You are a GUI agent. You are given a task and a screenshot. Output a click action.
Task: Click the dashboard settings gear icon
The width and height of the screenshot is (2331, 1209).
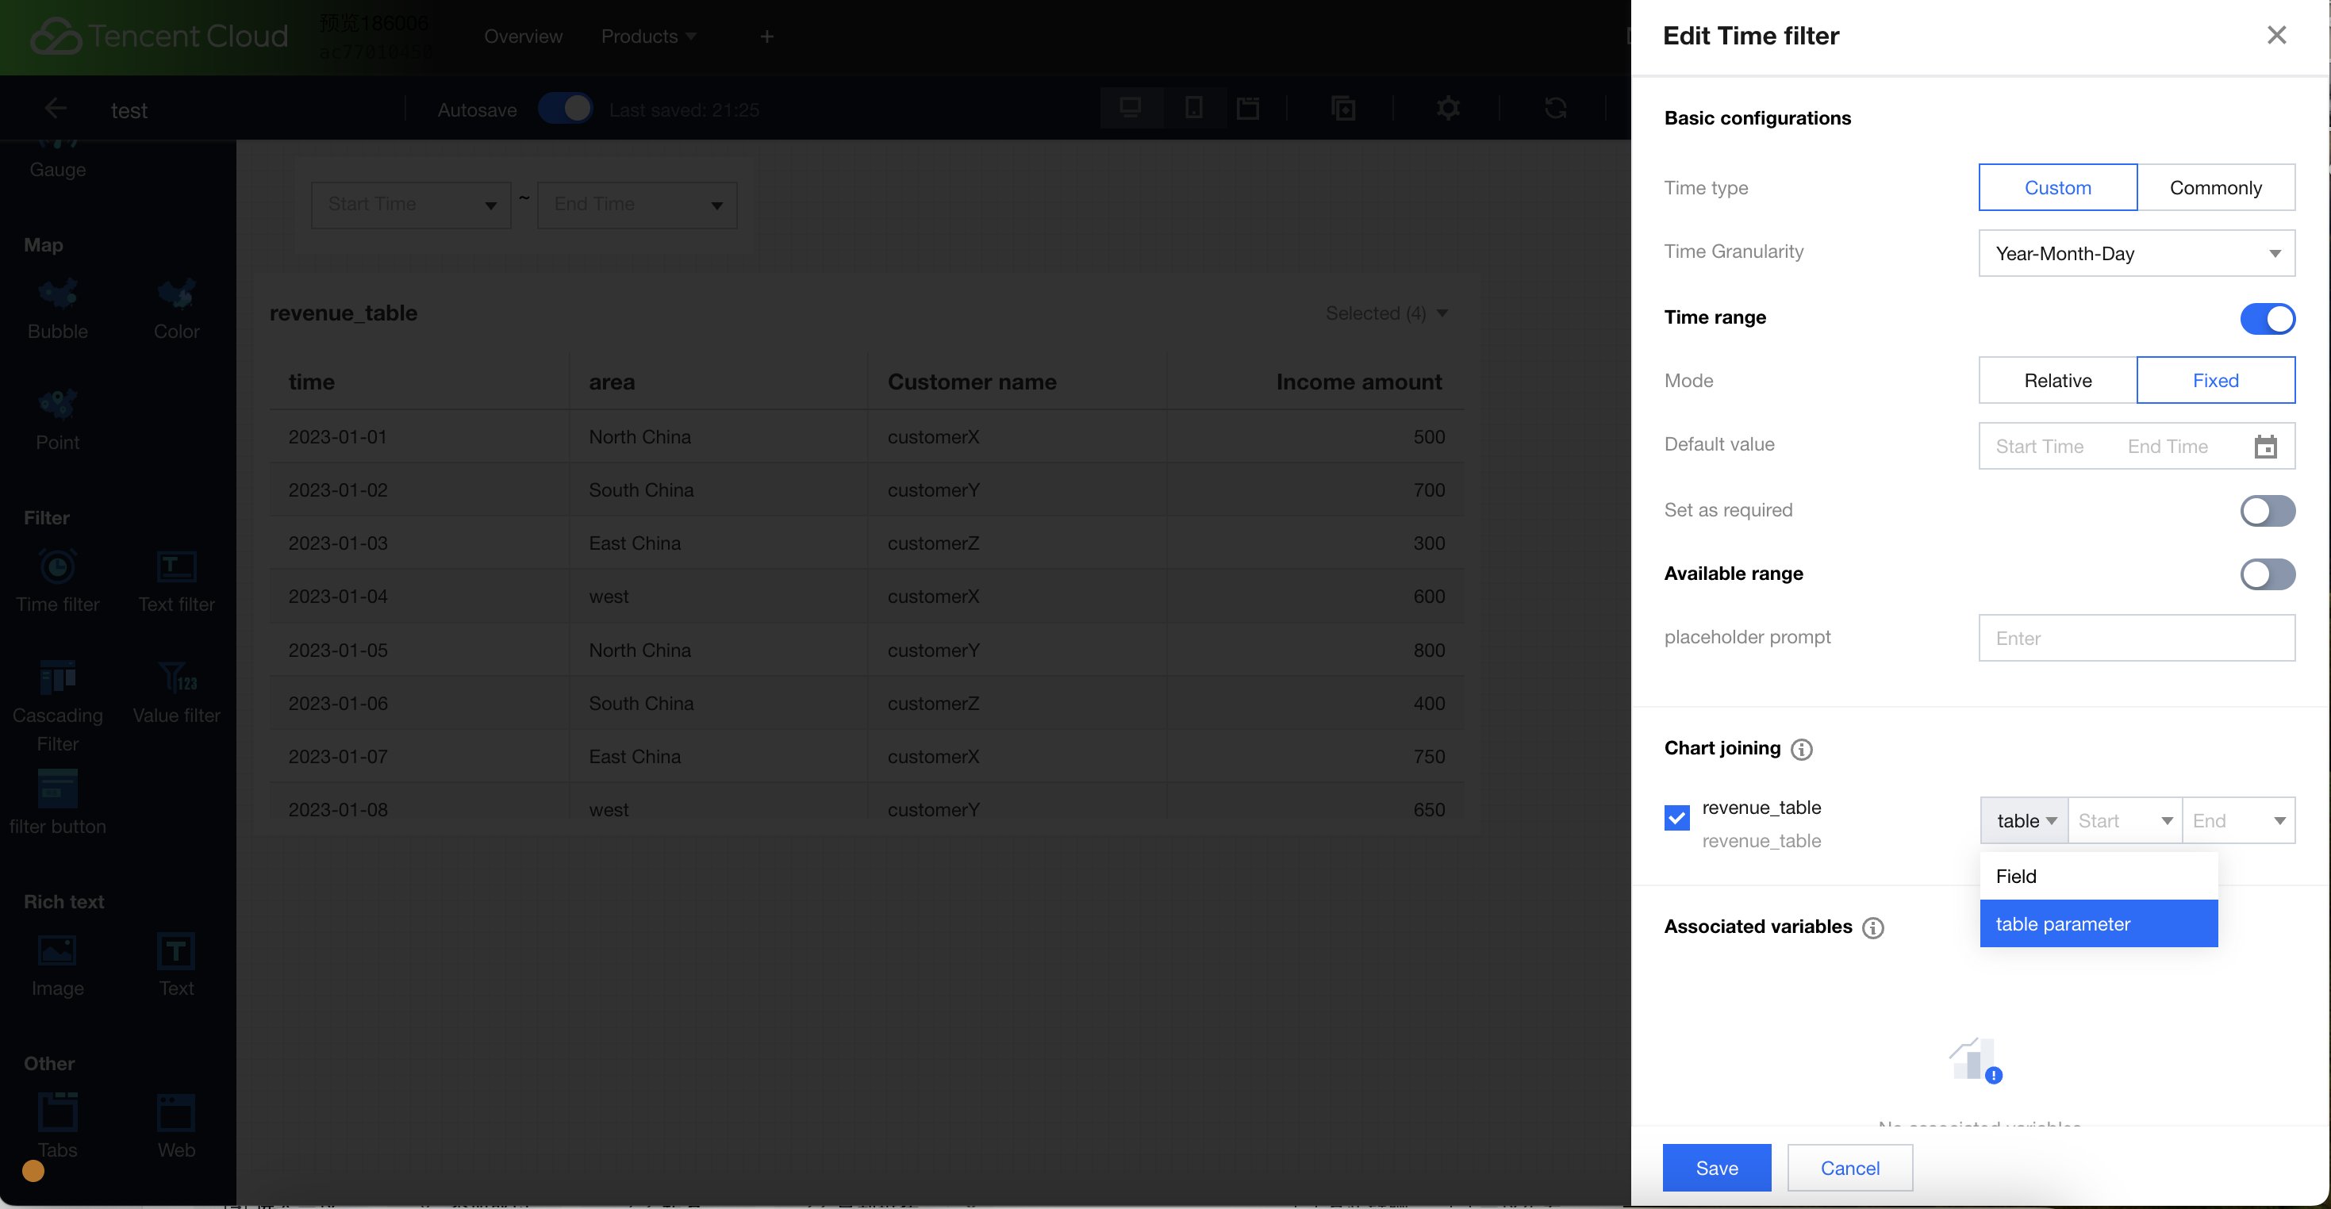(1448, 109)
